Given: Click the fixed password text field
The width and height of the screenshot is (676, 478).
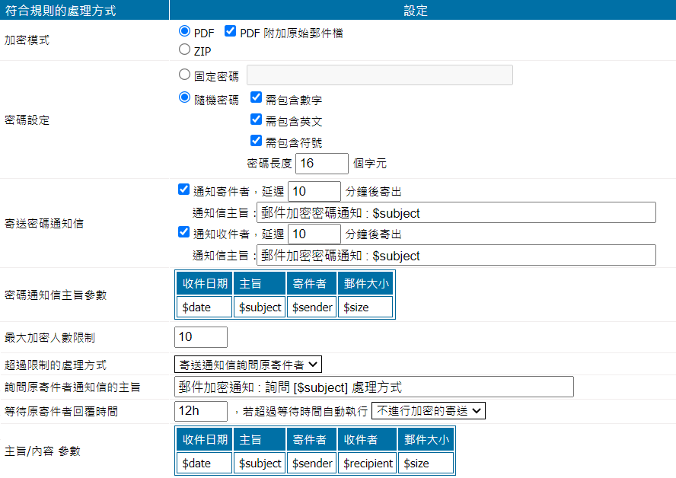Looking at the screenshot, I should (379, 75).
